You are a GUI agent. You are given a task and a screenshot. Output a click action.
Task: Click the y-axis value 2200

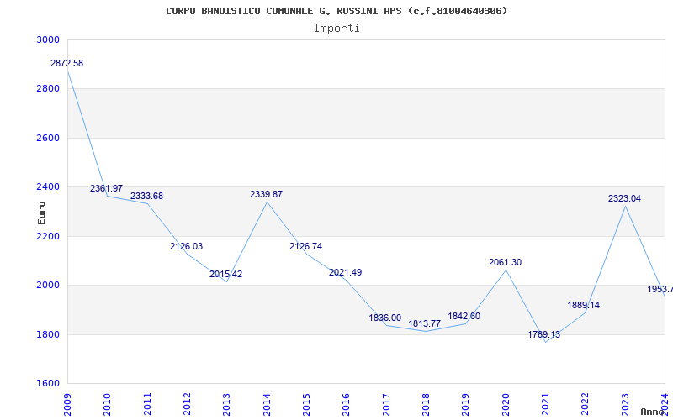tap(47, 236)
